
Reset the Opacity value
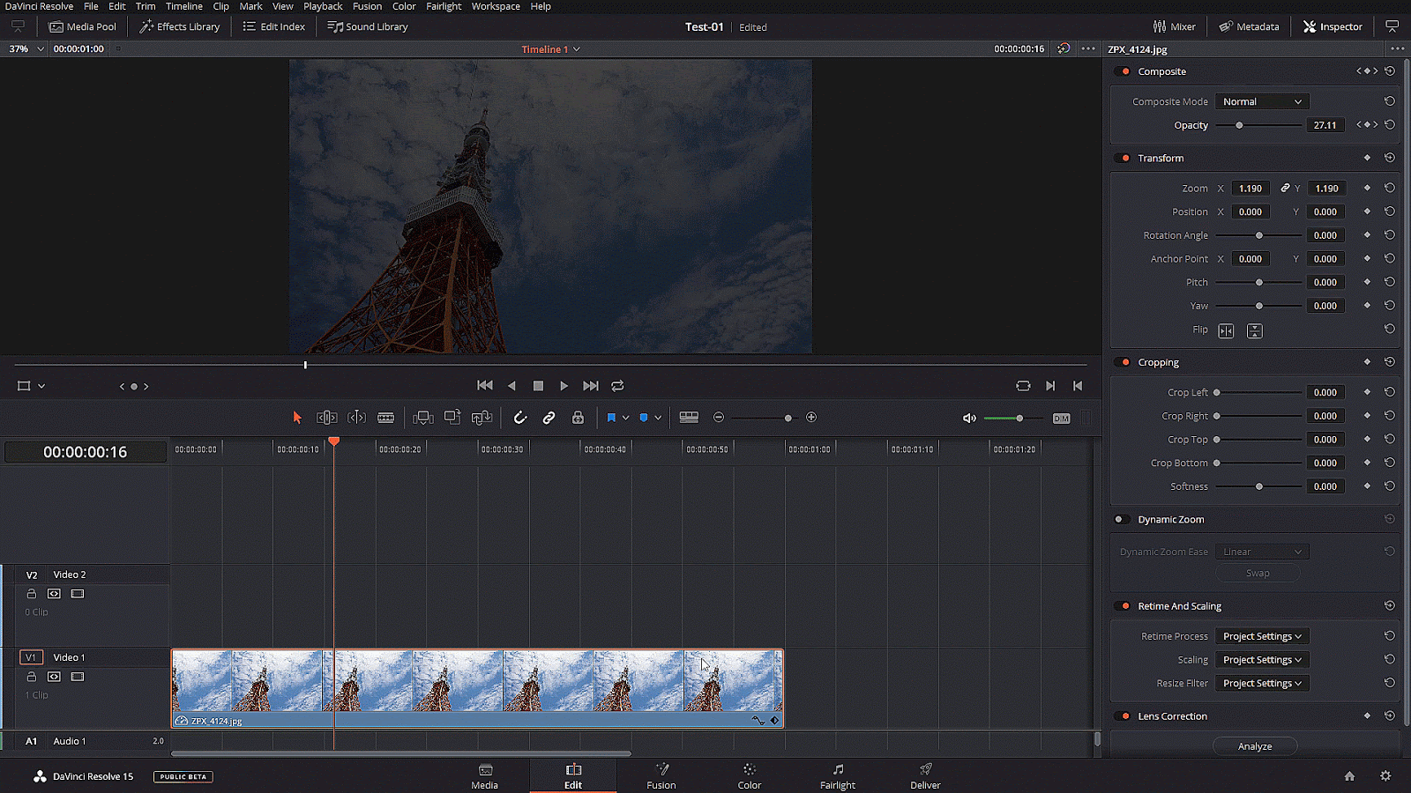[1390, 125]
